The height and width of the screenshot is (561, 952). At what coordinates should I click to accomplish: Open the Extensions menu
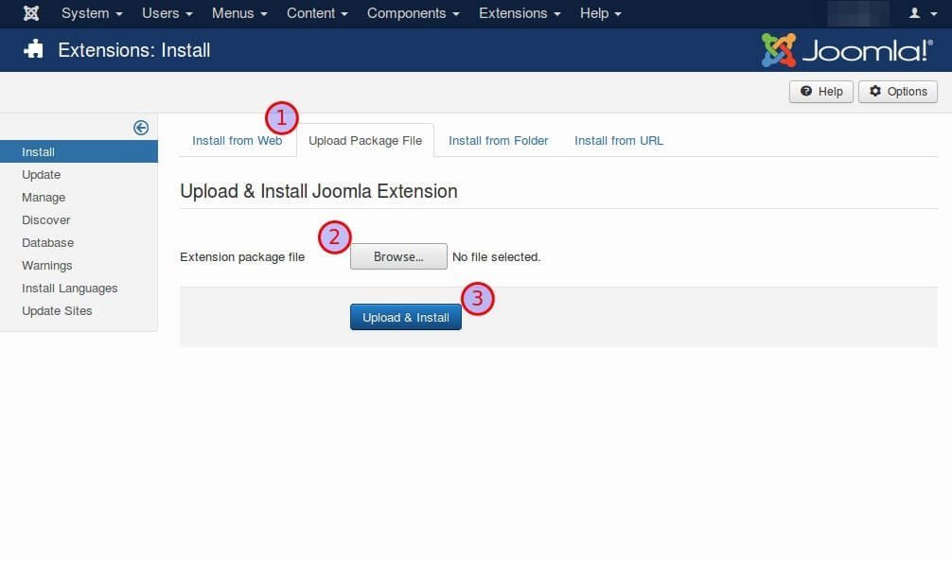click(x=520, y=13)
